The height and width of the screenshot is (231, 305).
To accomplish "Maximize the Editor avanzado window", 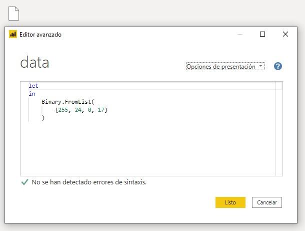I will click(262, 35).
